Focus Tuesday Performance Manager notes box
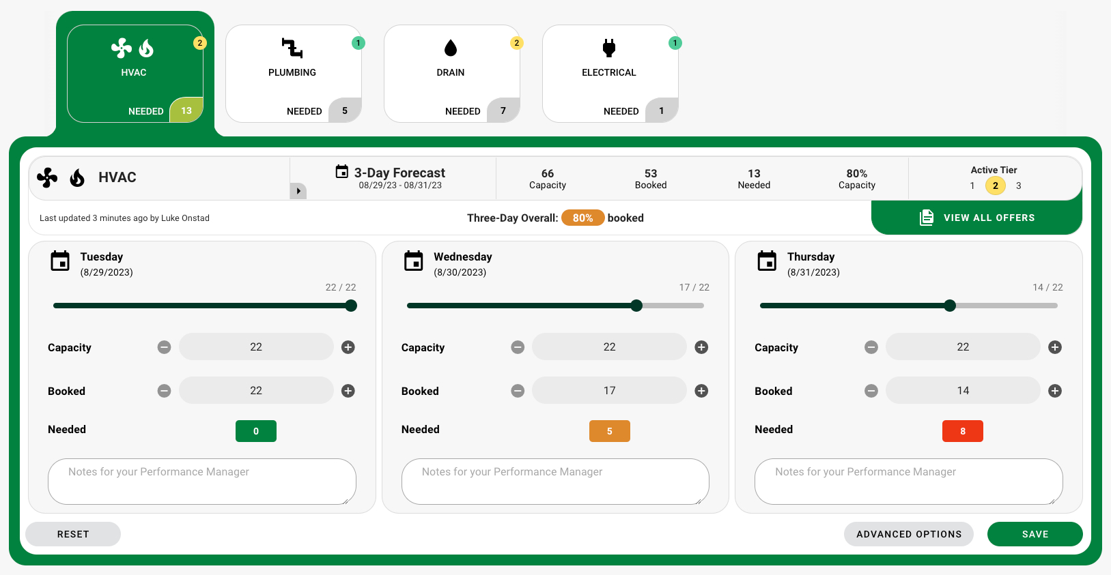The height and width of the screenshot is (575, 1111). coord(202,482)
